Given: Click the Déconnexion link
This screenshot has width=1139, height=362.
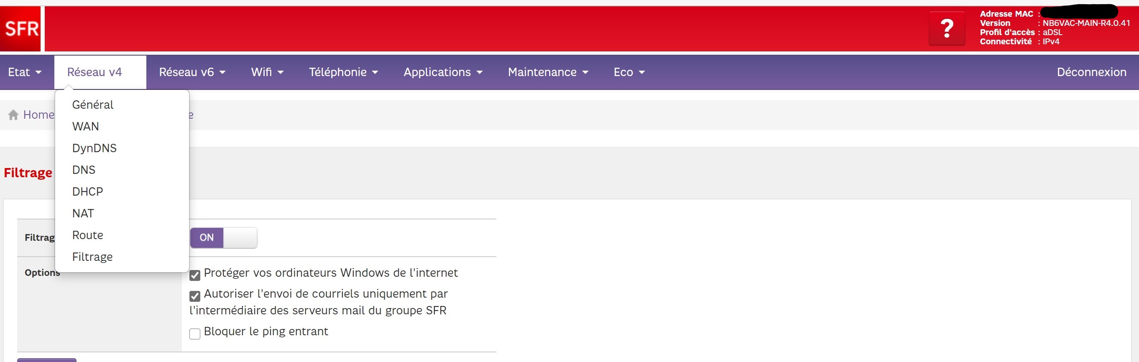Looking at the screenshot, I should (x=1091, y=72).
